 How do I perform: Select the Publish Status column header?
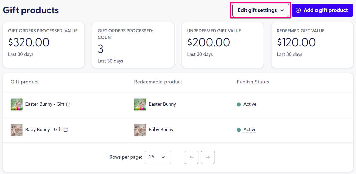[253, 82]
